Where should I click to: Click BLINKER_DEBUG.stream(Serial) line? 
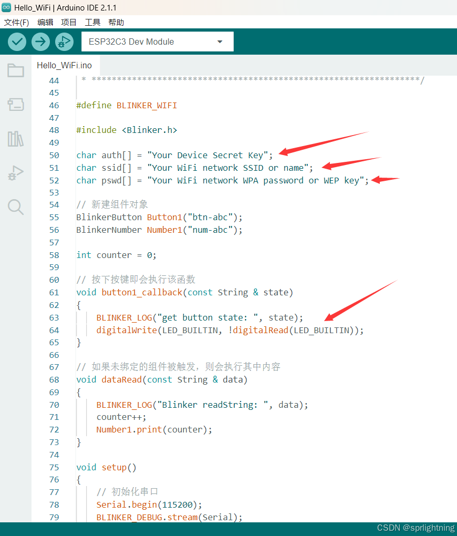[x=169, y=517]
